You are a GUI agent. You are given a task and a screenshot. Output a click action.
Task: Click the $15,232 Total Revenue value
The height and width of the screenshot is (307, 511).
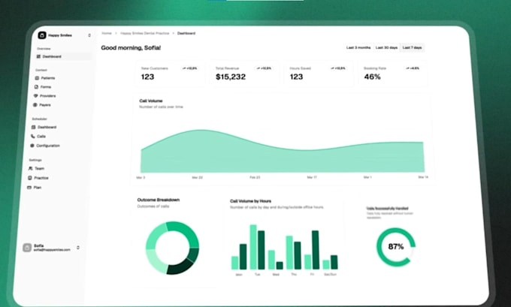[x=231, y=77]
